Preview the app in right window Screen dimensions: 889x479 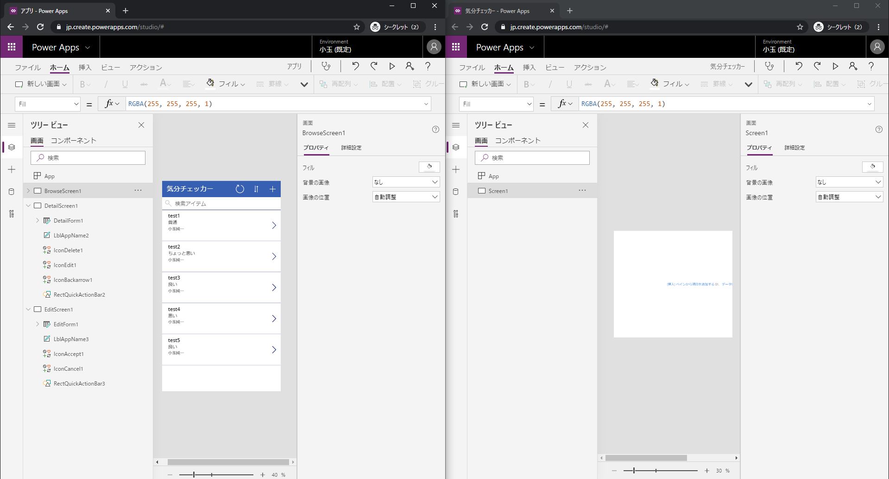click(x=835, y=66)
